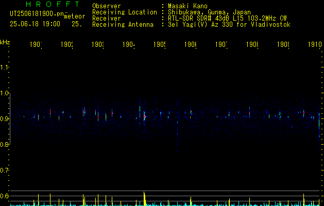Click the date stamp 25.06.18 19:00
Screen dimensions: 324x206
tap(35, 24)
